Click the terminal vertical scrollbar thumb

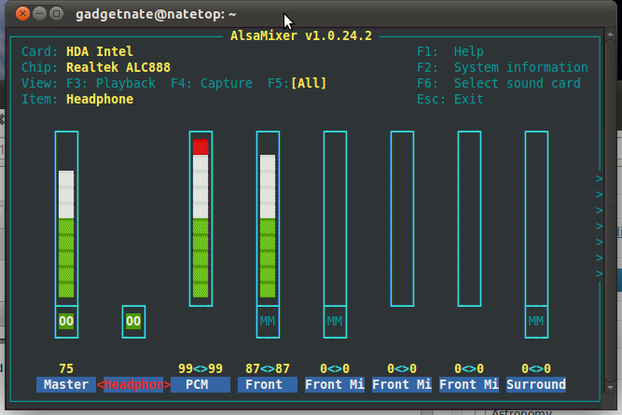611,210
